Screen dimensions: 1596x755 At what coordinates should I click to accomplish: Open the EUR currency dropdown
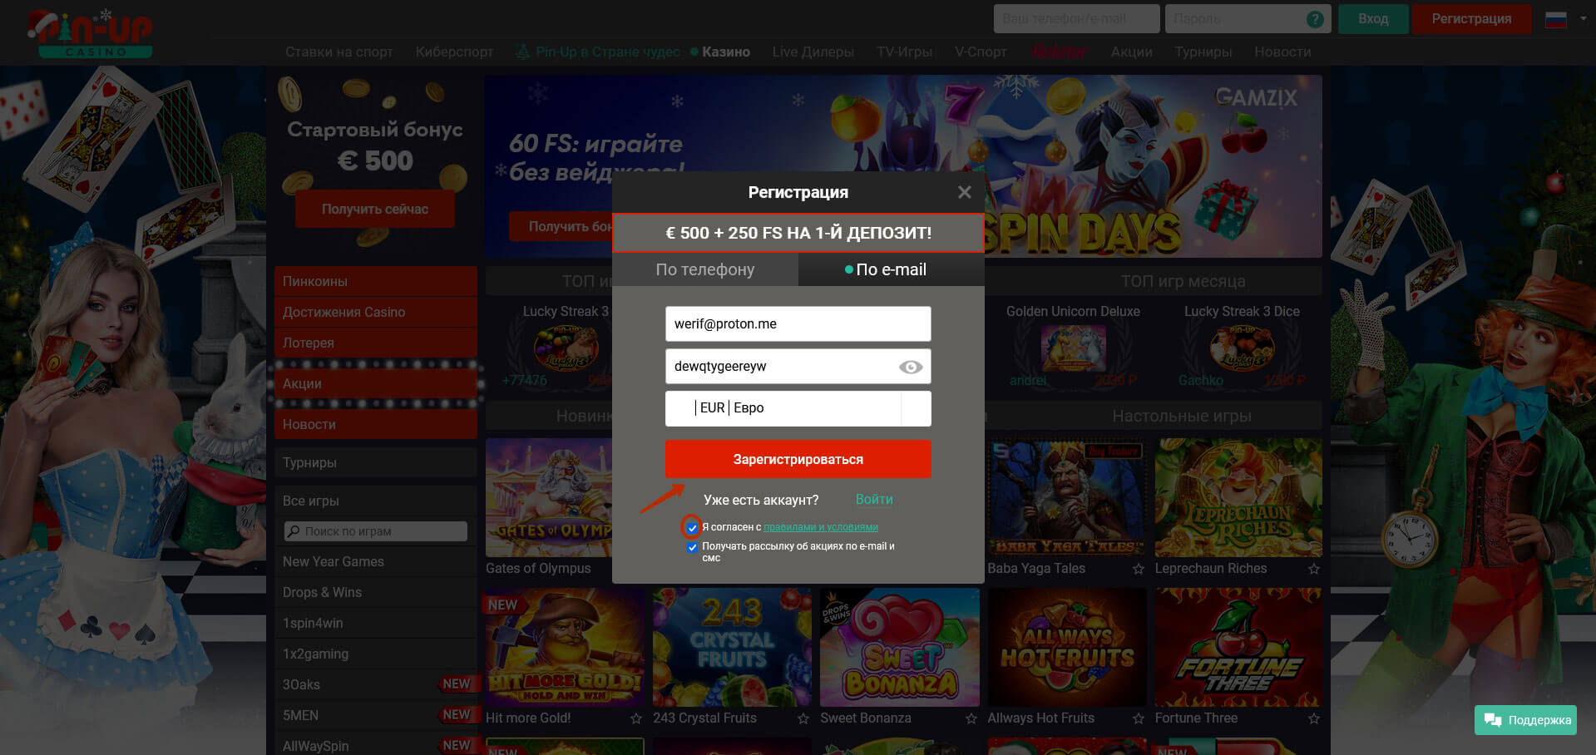pos(798,408)
